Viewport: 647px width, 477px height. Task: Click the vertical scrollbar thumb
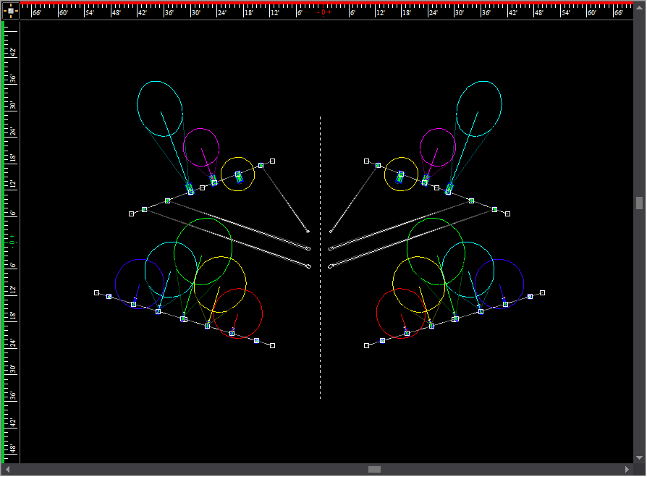(x=639, y=203)
